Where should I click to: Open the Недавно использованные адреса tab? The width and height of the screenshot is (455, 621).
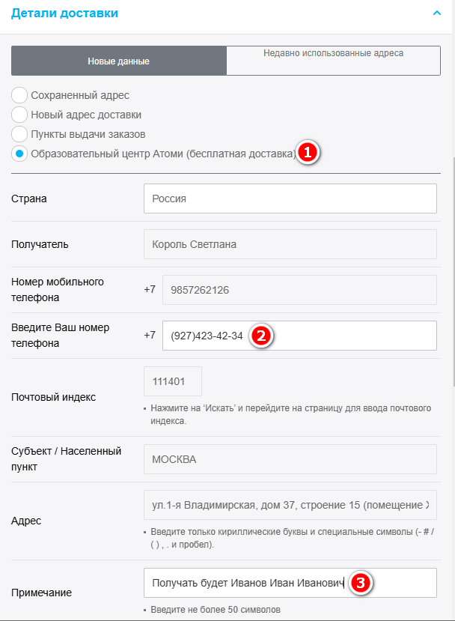(333, 61)
